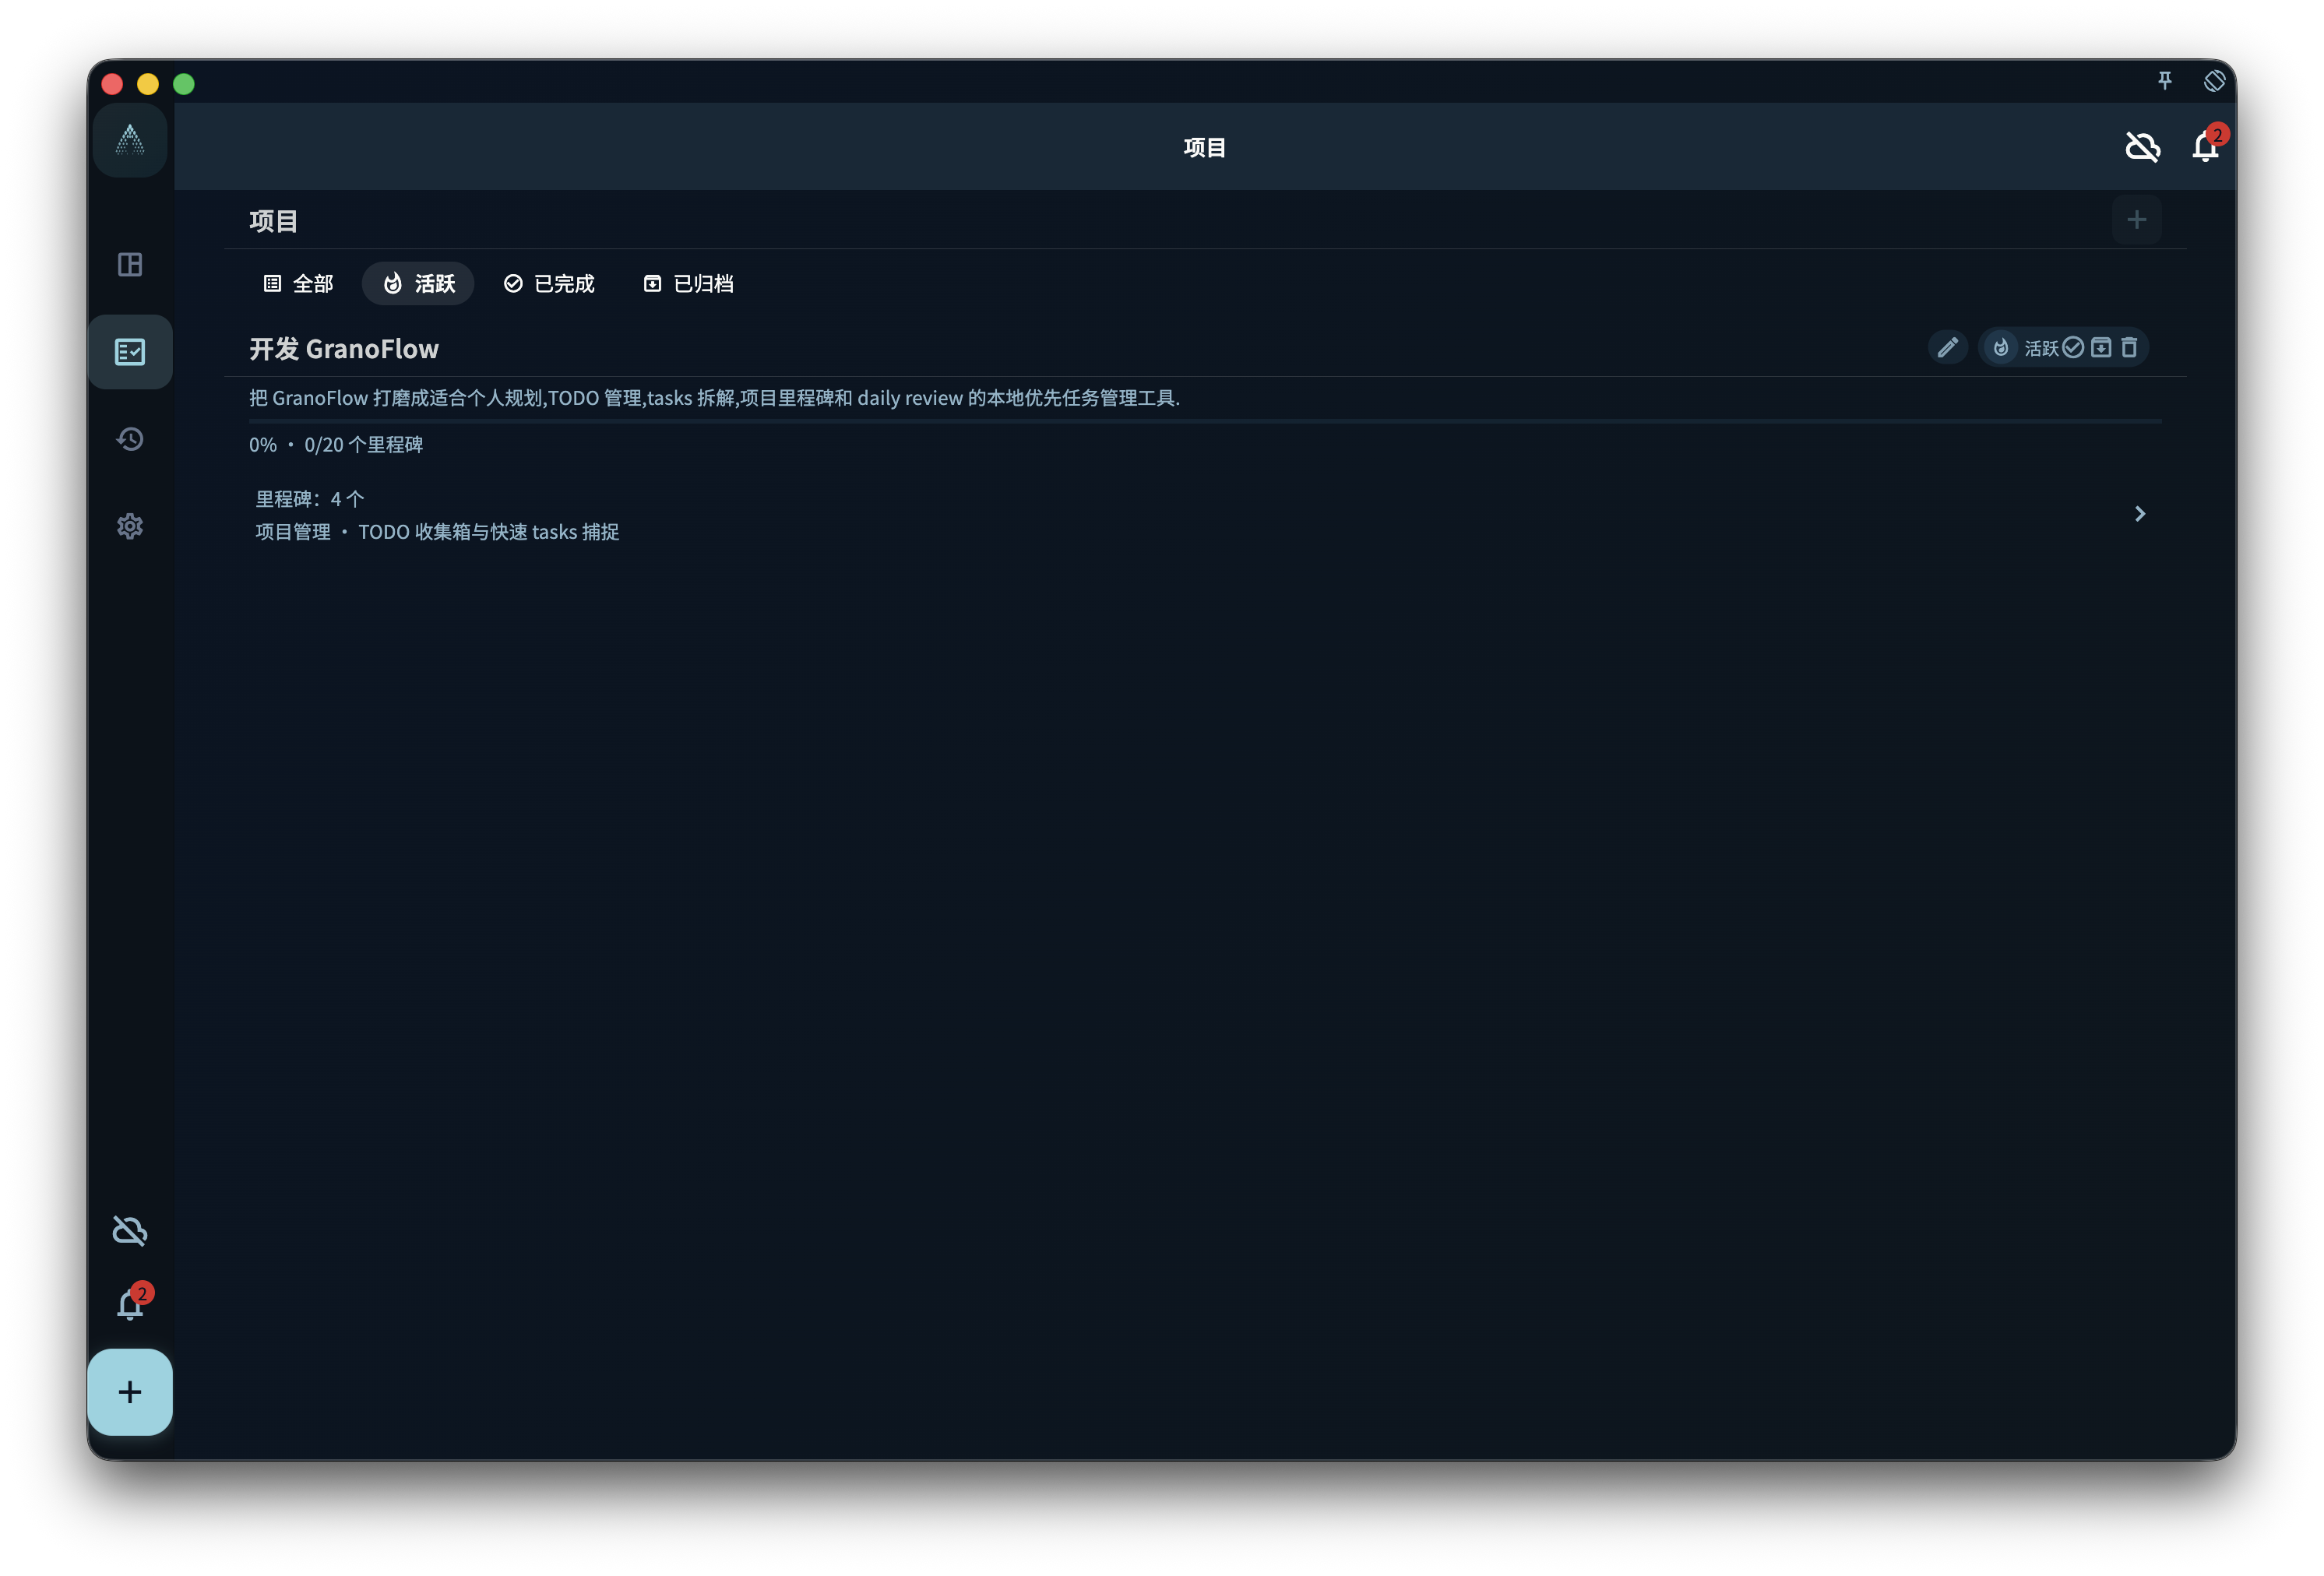This screenshot has height=1576, width=2324.
Task: Select the projects checklist icon in sidebar
Action: click(130, 352)
